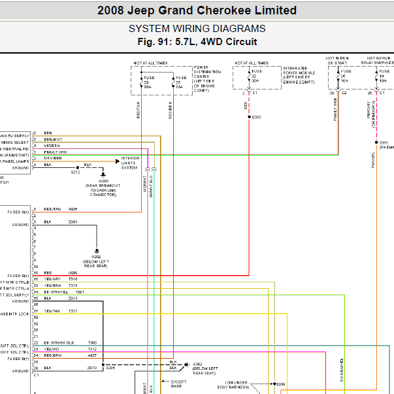Image resolution: width=394 pixels, height=394 pixels.
Task: Select the 'FUSE 33 20A' label
Action: pos(149,82)
